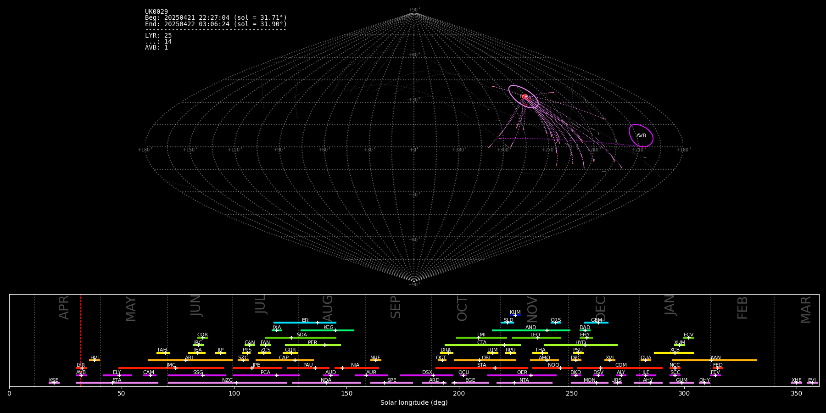This screenshot has width=826, height=413.
Task: Click the APR month label
Action: [x=64, y=307]
